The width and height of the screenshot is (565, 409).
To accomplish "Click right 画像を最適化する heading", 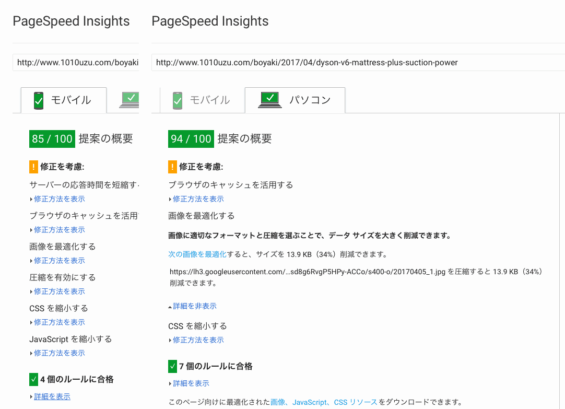I will tap(202, 216).
